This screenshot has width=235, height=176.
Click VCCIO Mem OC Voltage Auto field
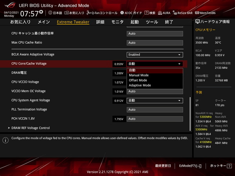pyautogui.click(x=155, y=92)
